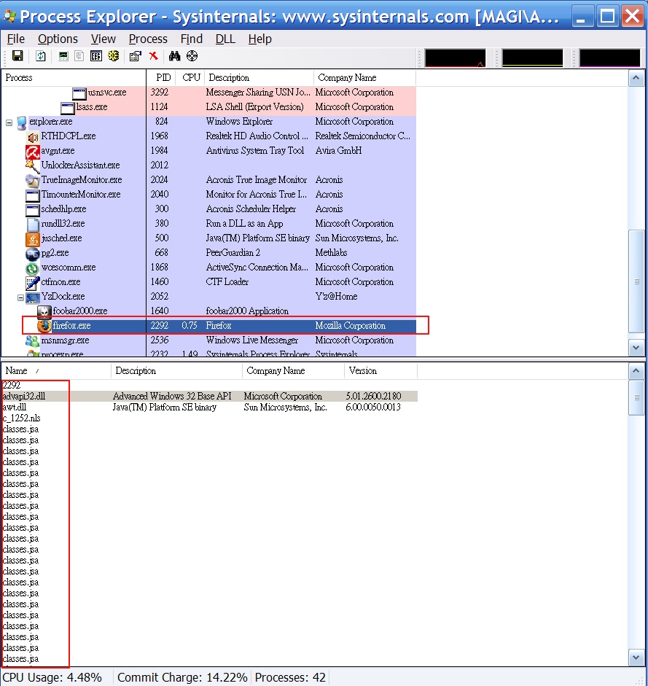The height and width of the screenshot is (686, 648).
Task: Click up arrow of DLL list scrollbar
Action: (x=636, y=372)
